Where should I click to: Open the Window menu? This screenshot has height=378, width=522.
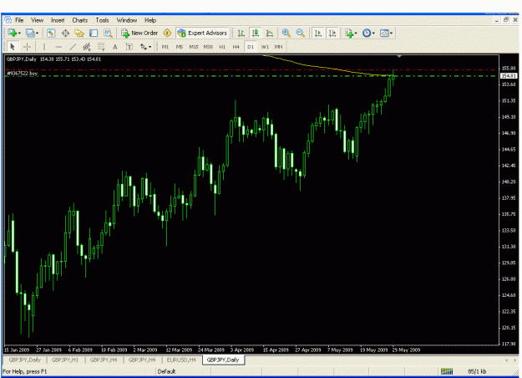127,20
